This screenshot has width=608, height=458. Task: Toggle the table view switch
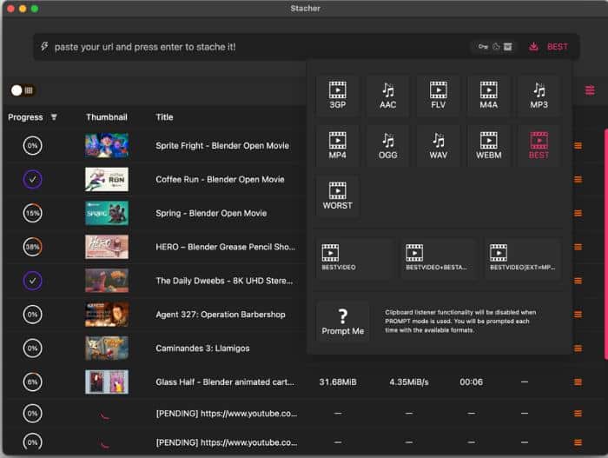22,90
